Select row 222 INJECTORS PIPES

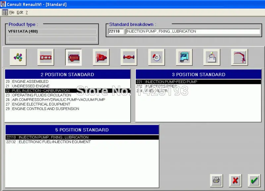coord(198,86)
